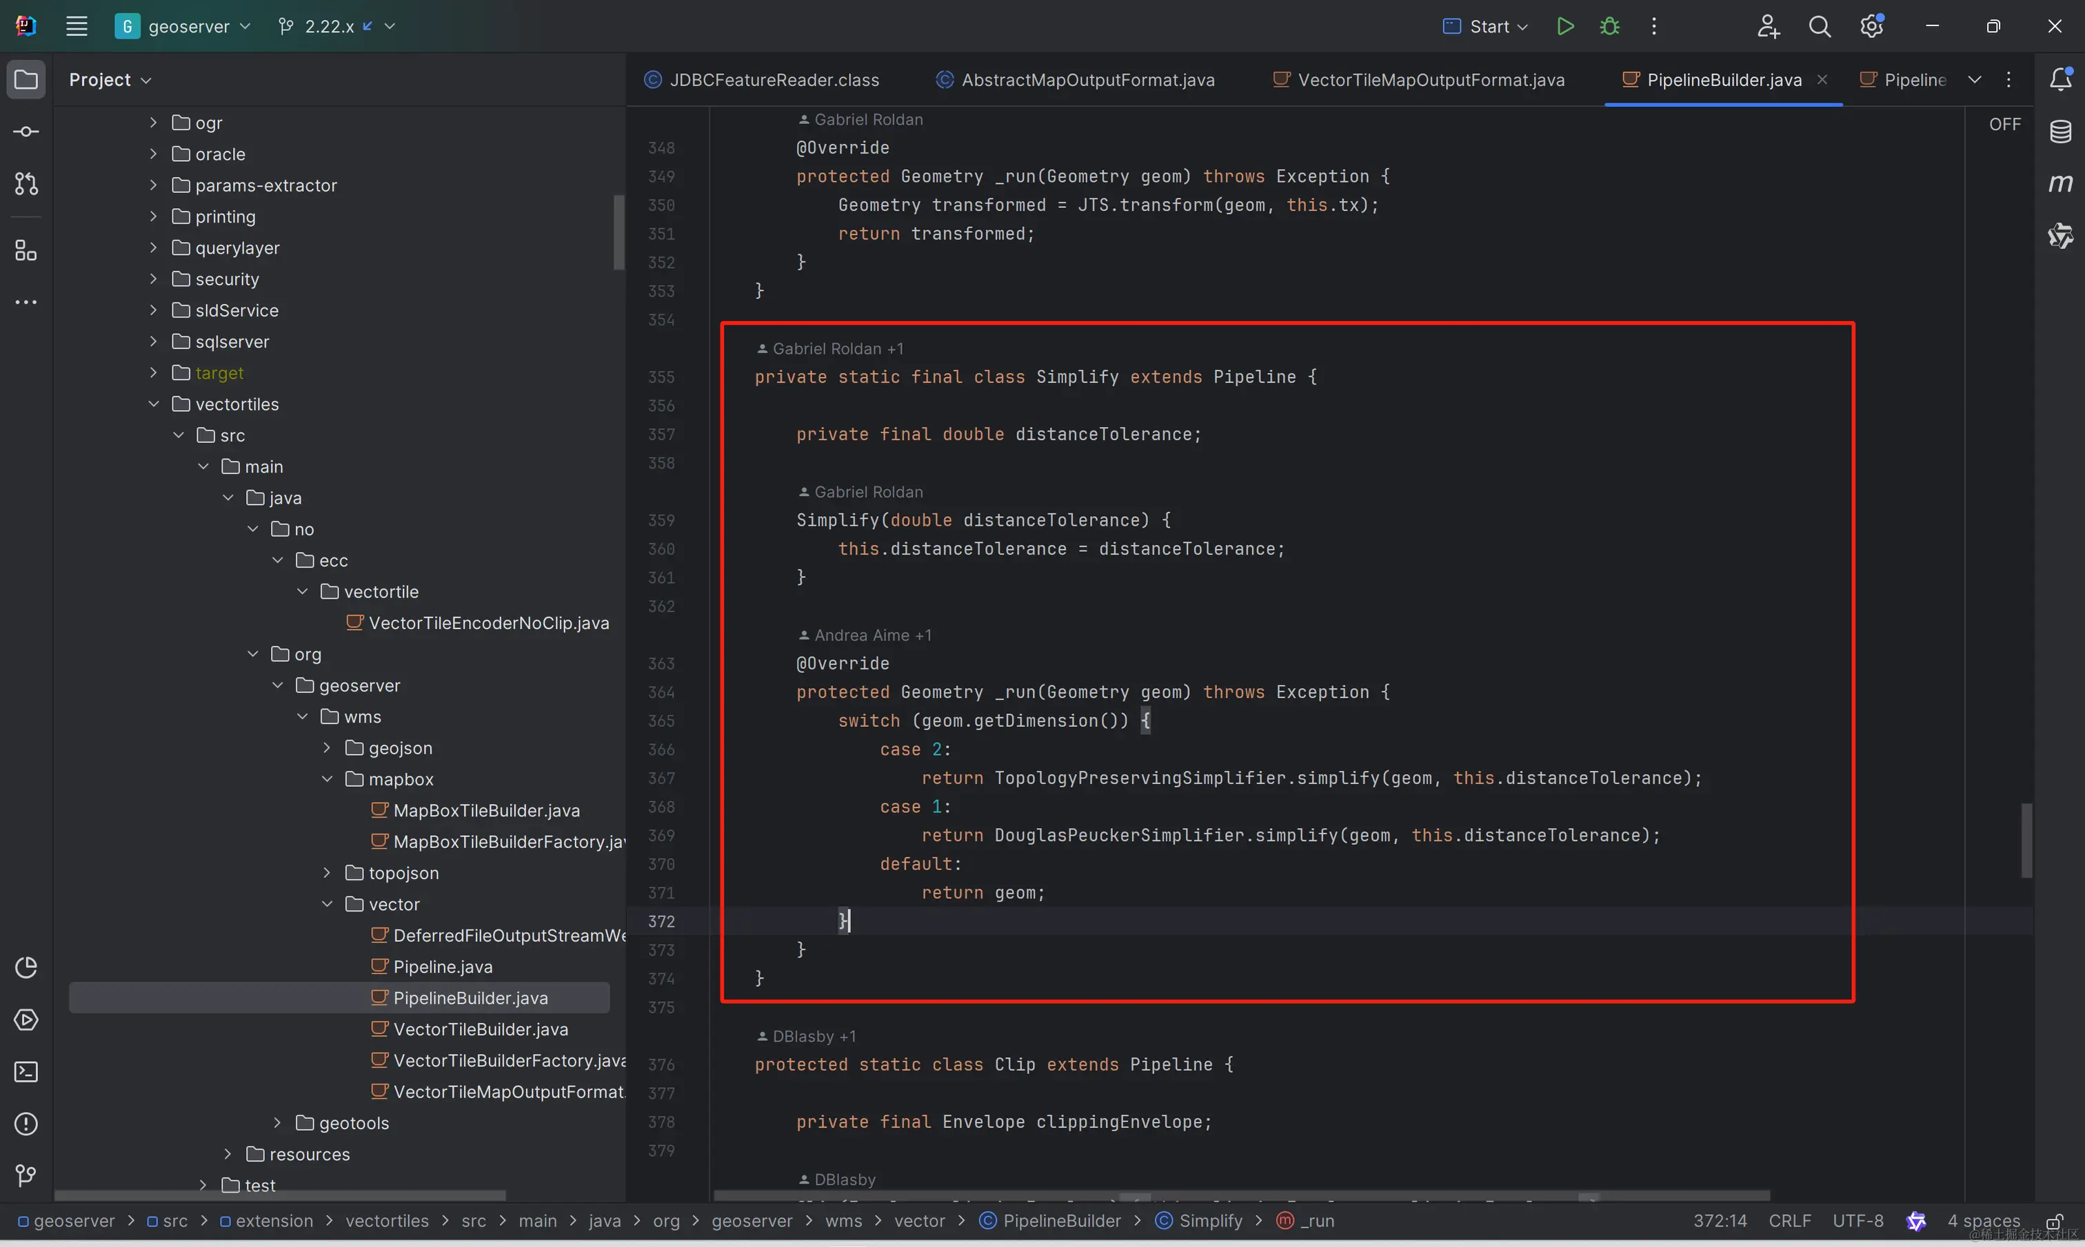
Task: Open the Maven tool window
Action: coord(2061,183)
